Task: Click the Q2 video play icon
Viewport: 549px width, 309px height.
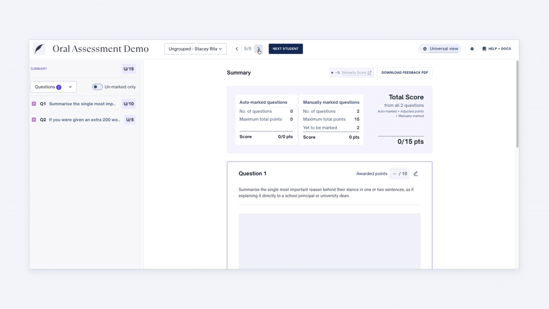Action: (34, 120)
